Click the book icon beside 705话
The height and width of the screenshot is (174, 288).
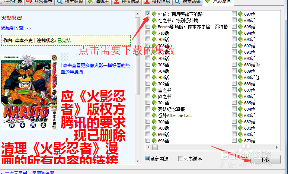(154, 64)
